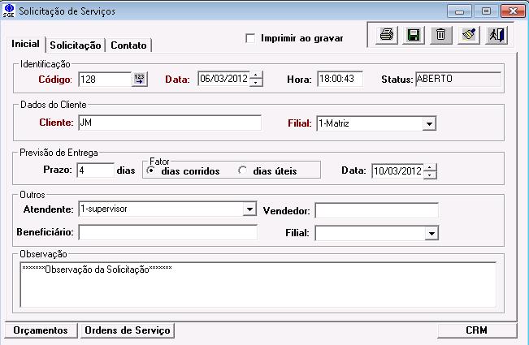Select the dias corridos radio option
529x345 pixels.
(151, 170)
